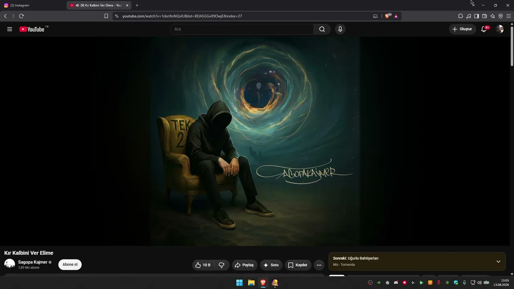Open the Windows Start menu

(x=239, y=283)
